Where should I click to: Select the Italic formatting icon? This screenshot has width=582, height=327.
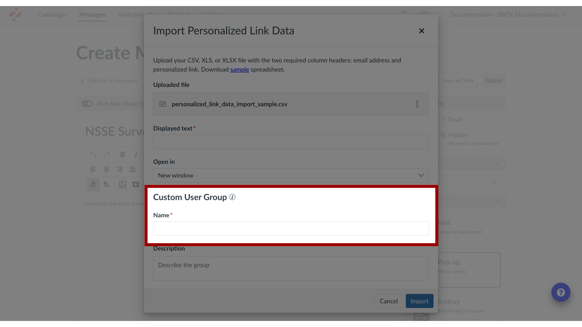(x=136, y=154)
